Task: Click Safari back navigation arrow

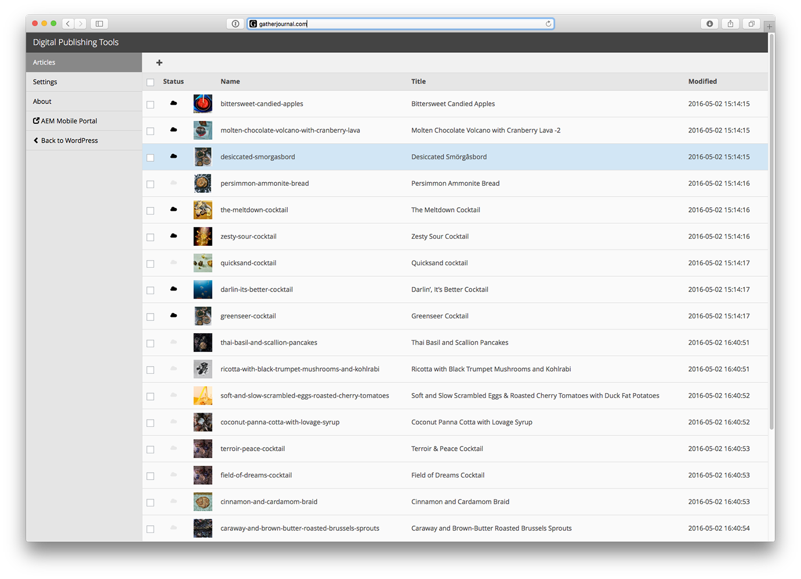Action: pyautogui.click(x=68, y=24)
